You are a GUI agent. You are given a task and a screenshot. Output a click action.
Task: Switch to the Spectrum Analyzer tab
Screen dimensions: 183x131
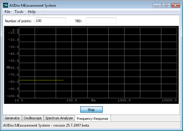(x=59, y=118)
